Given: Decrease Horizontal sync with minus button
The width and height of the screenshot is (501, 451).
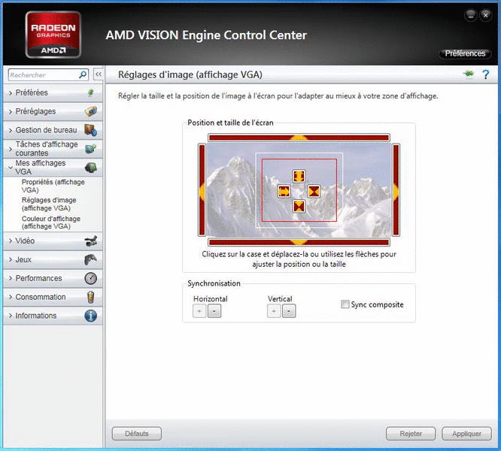Looking at the screenshot, I should pyautogui.click(x=214, y=311).
